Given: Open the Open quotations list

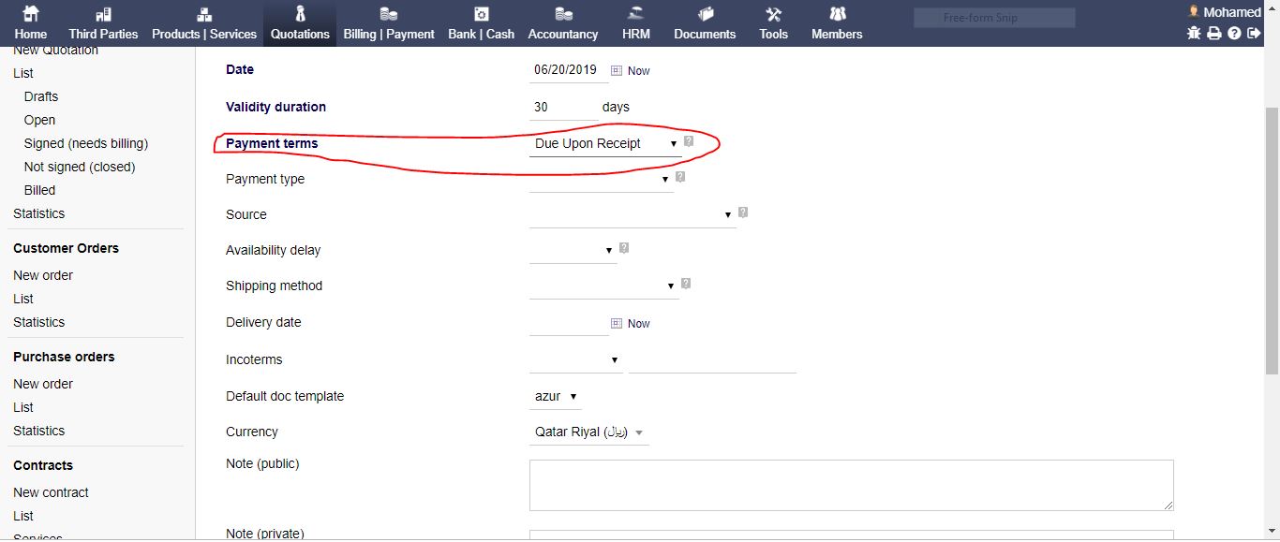Looking at the screenshot, I should point(39,120).
